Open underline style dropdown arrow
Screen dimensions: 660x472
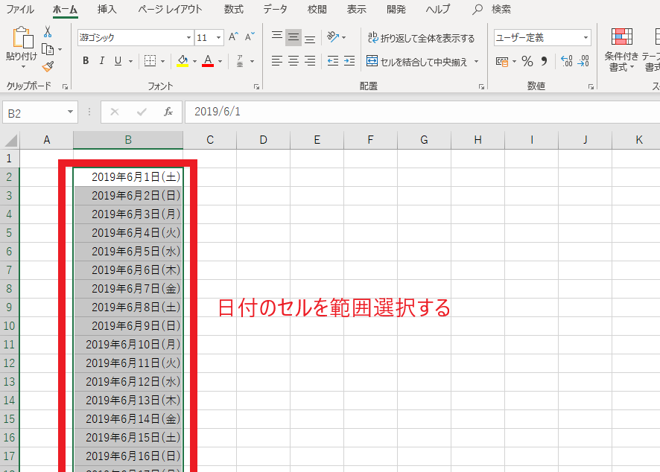pyautogui.click(x=130, y=61)
